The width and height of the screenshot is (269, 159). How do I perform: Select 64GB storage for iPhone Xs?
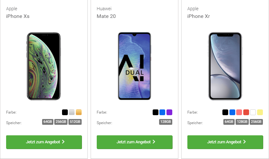pos(48,122)
